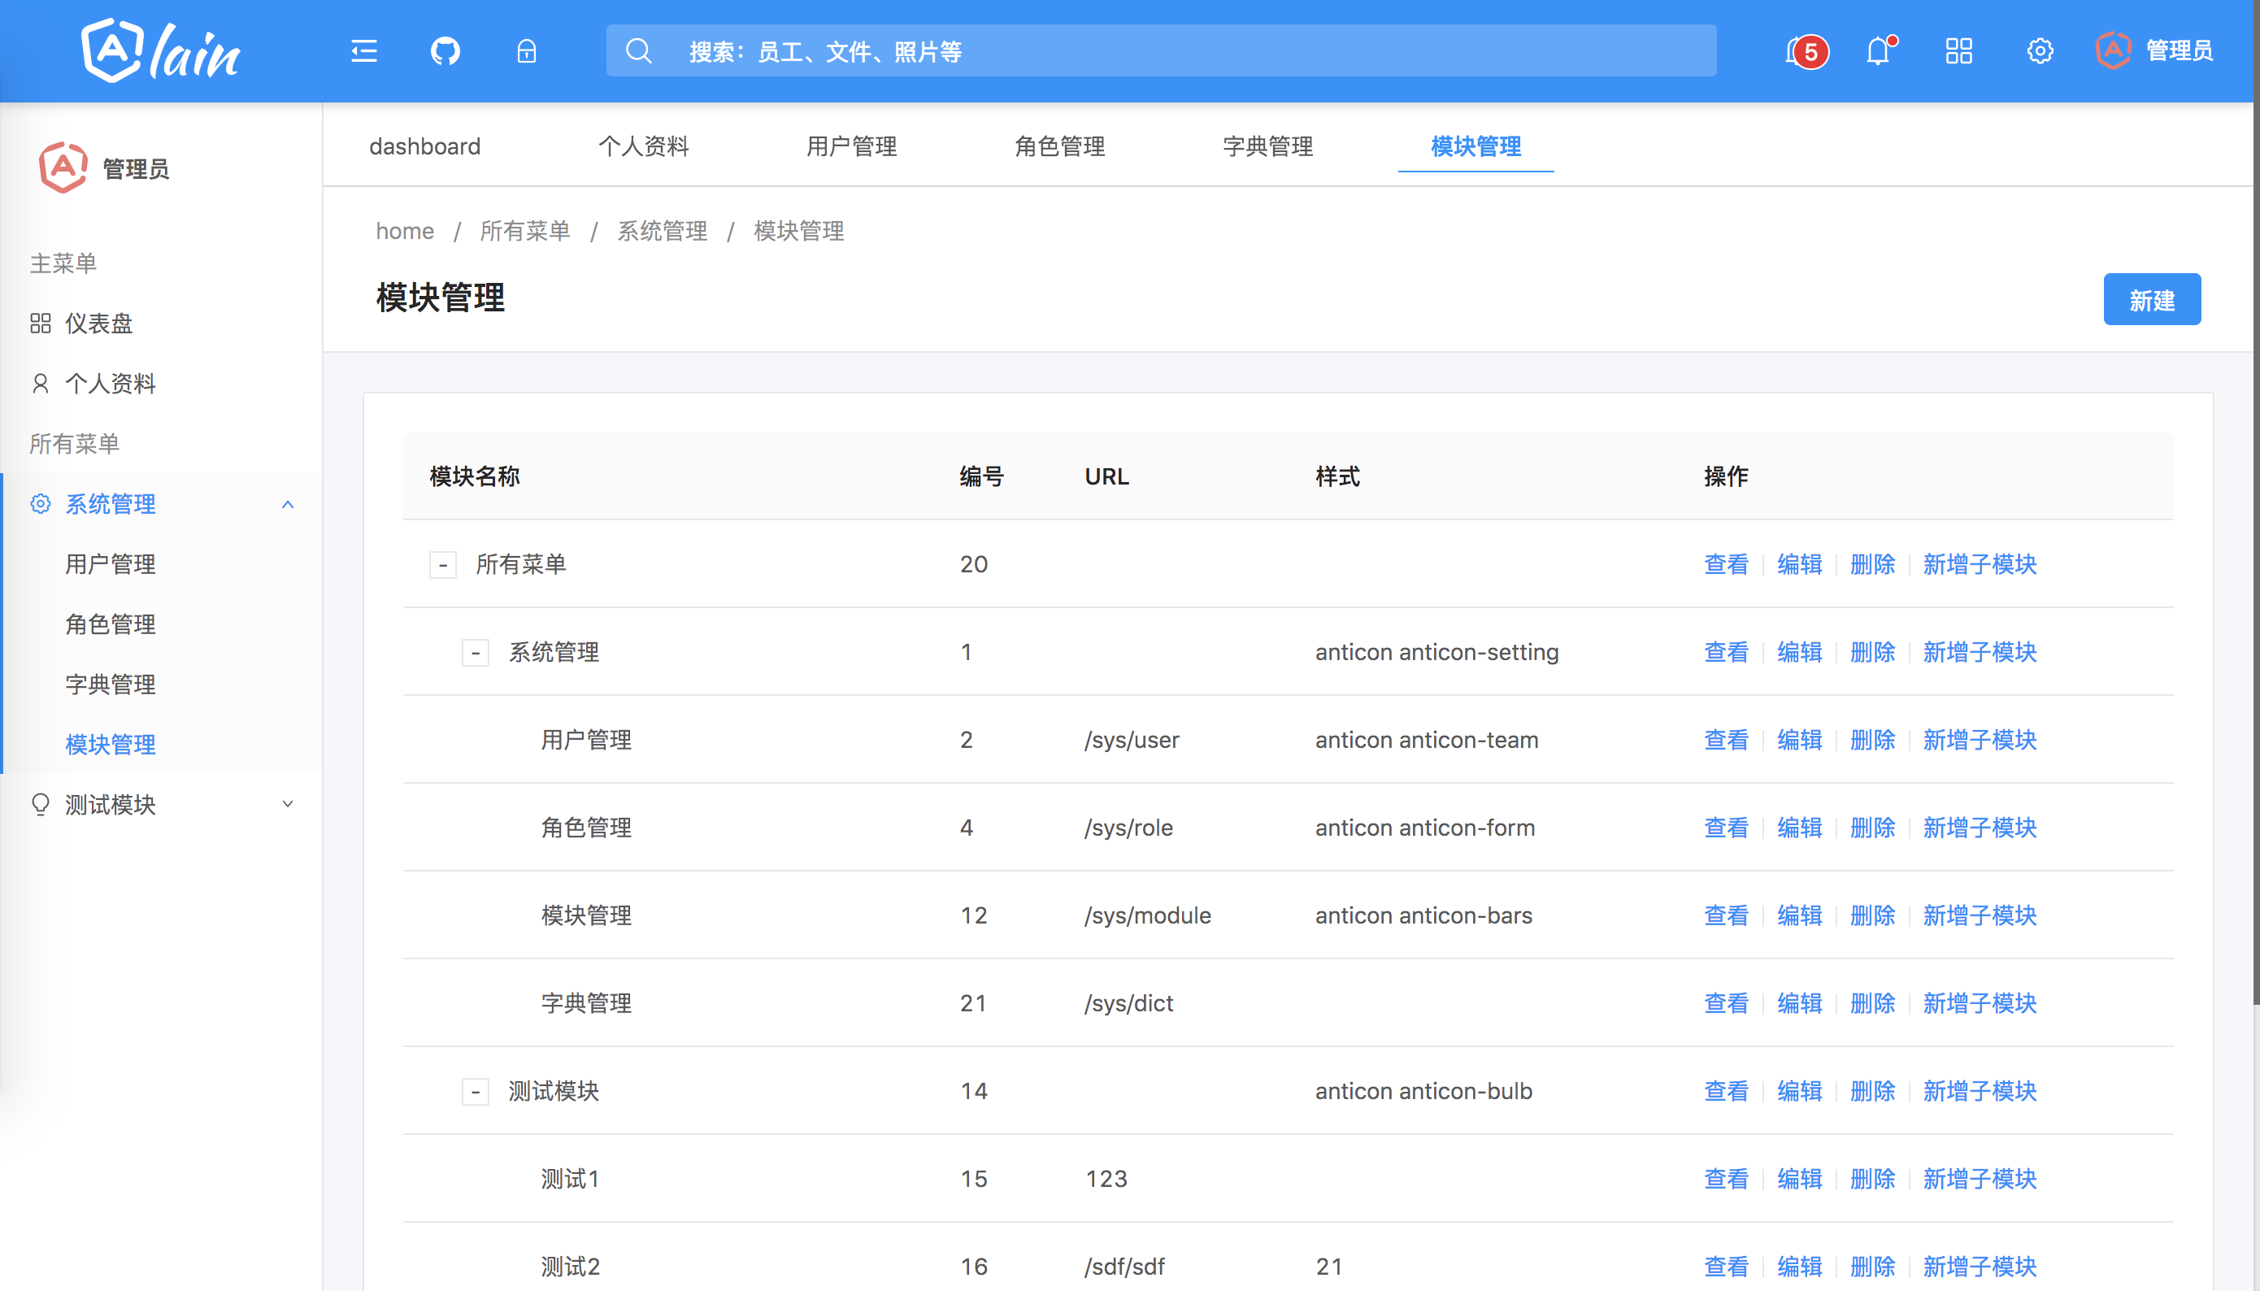
Task: Switch to the dashboard tab
Action: 424,146
